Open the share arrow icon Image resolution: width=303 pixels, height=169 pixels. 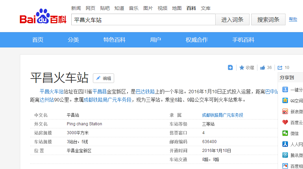point(280,68)
